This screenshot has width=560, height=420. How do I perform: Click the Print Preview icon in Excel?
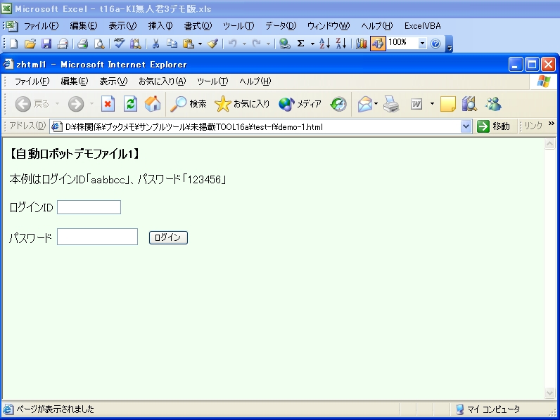(99, 44)
